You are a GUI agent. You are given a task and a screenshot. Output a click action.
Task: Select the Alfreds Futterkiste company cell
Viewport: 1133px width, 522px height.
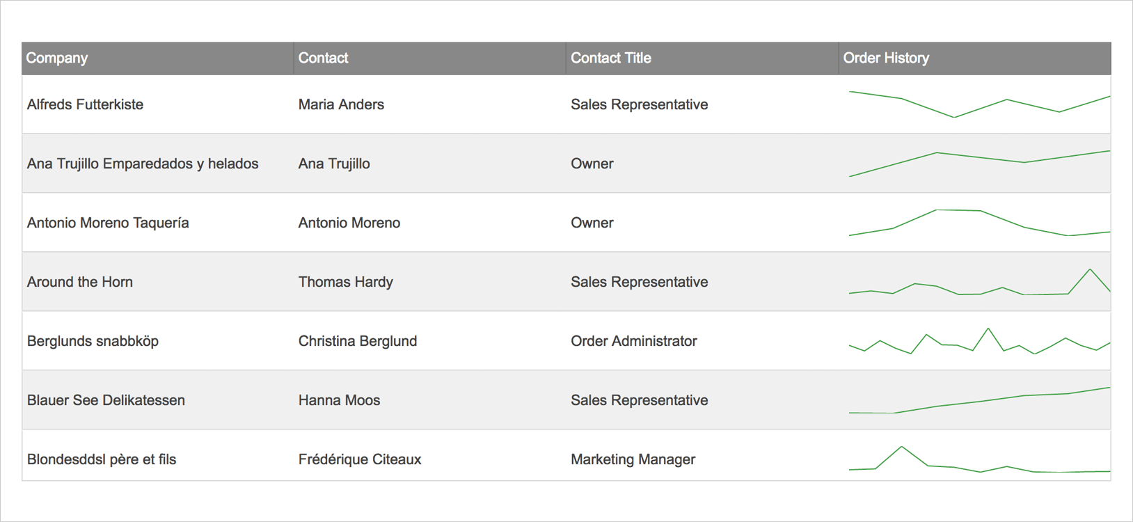click(158, 104)
